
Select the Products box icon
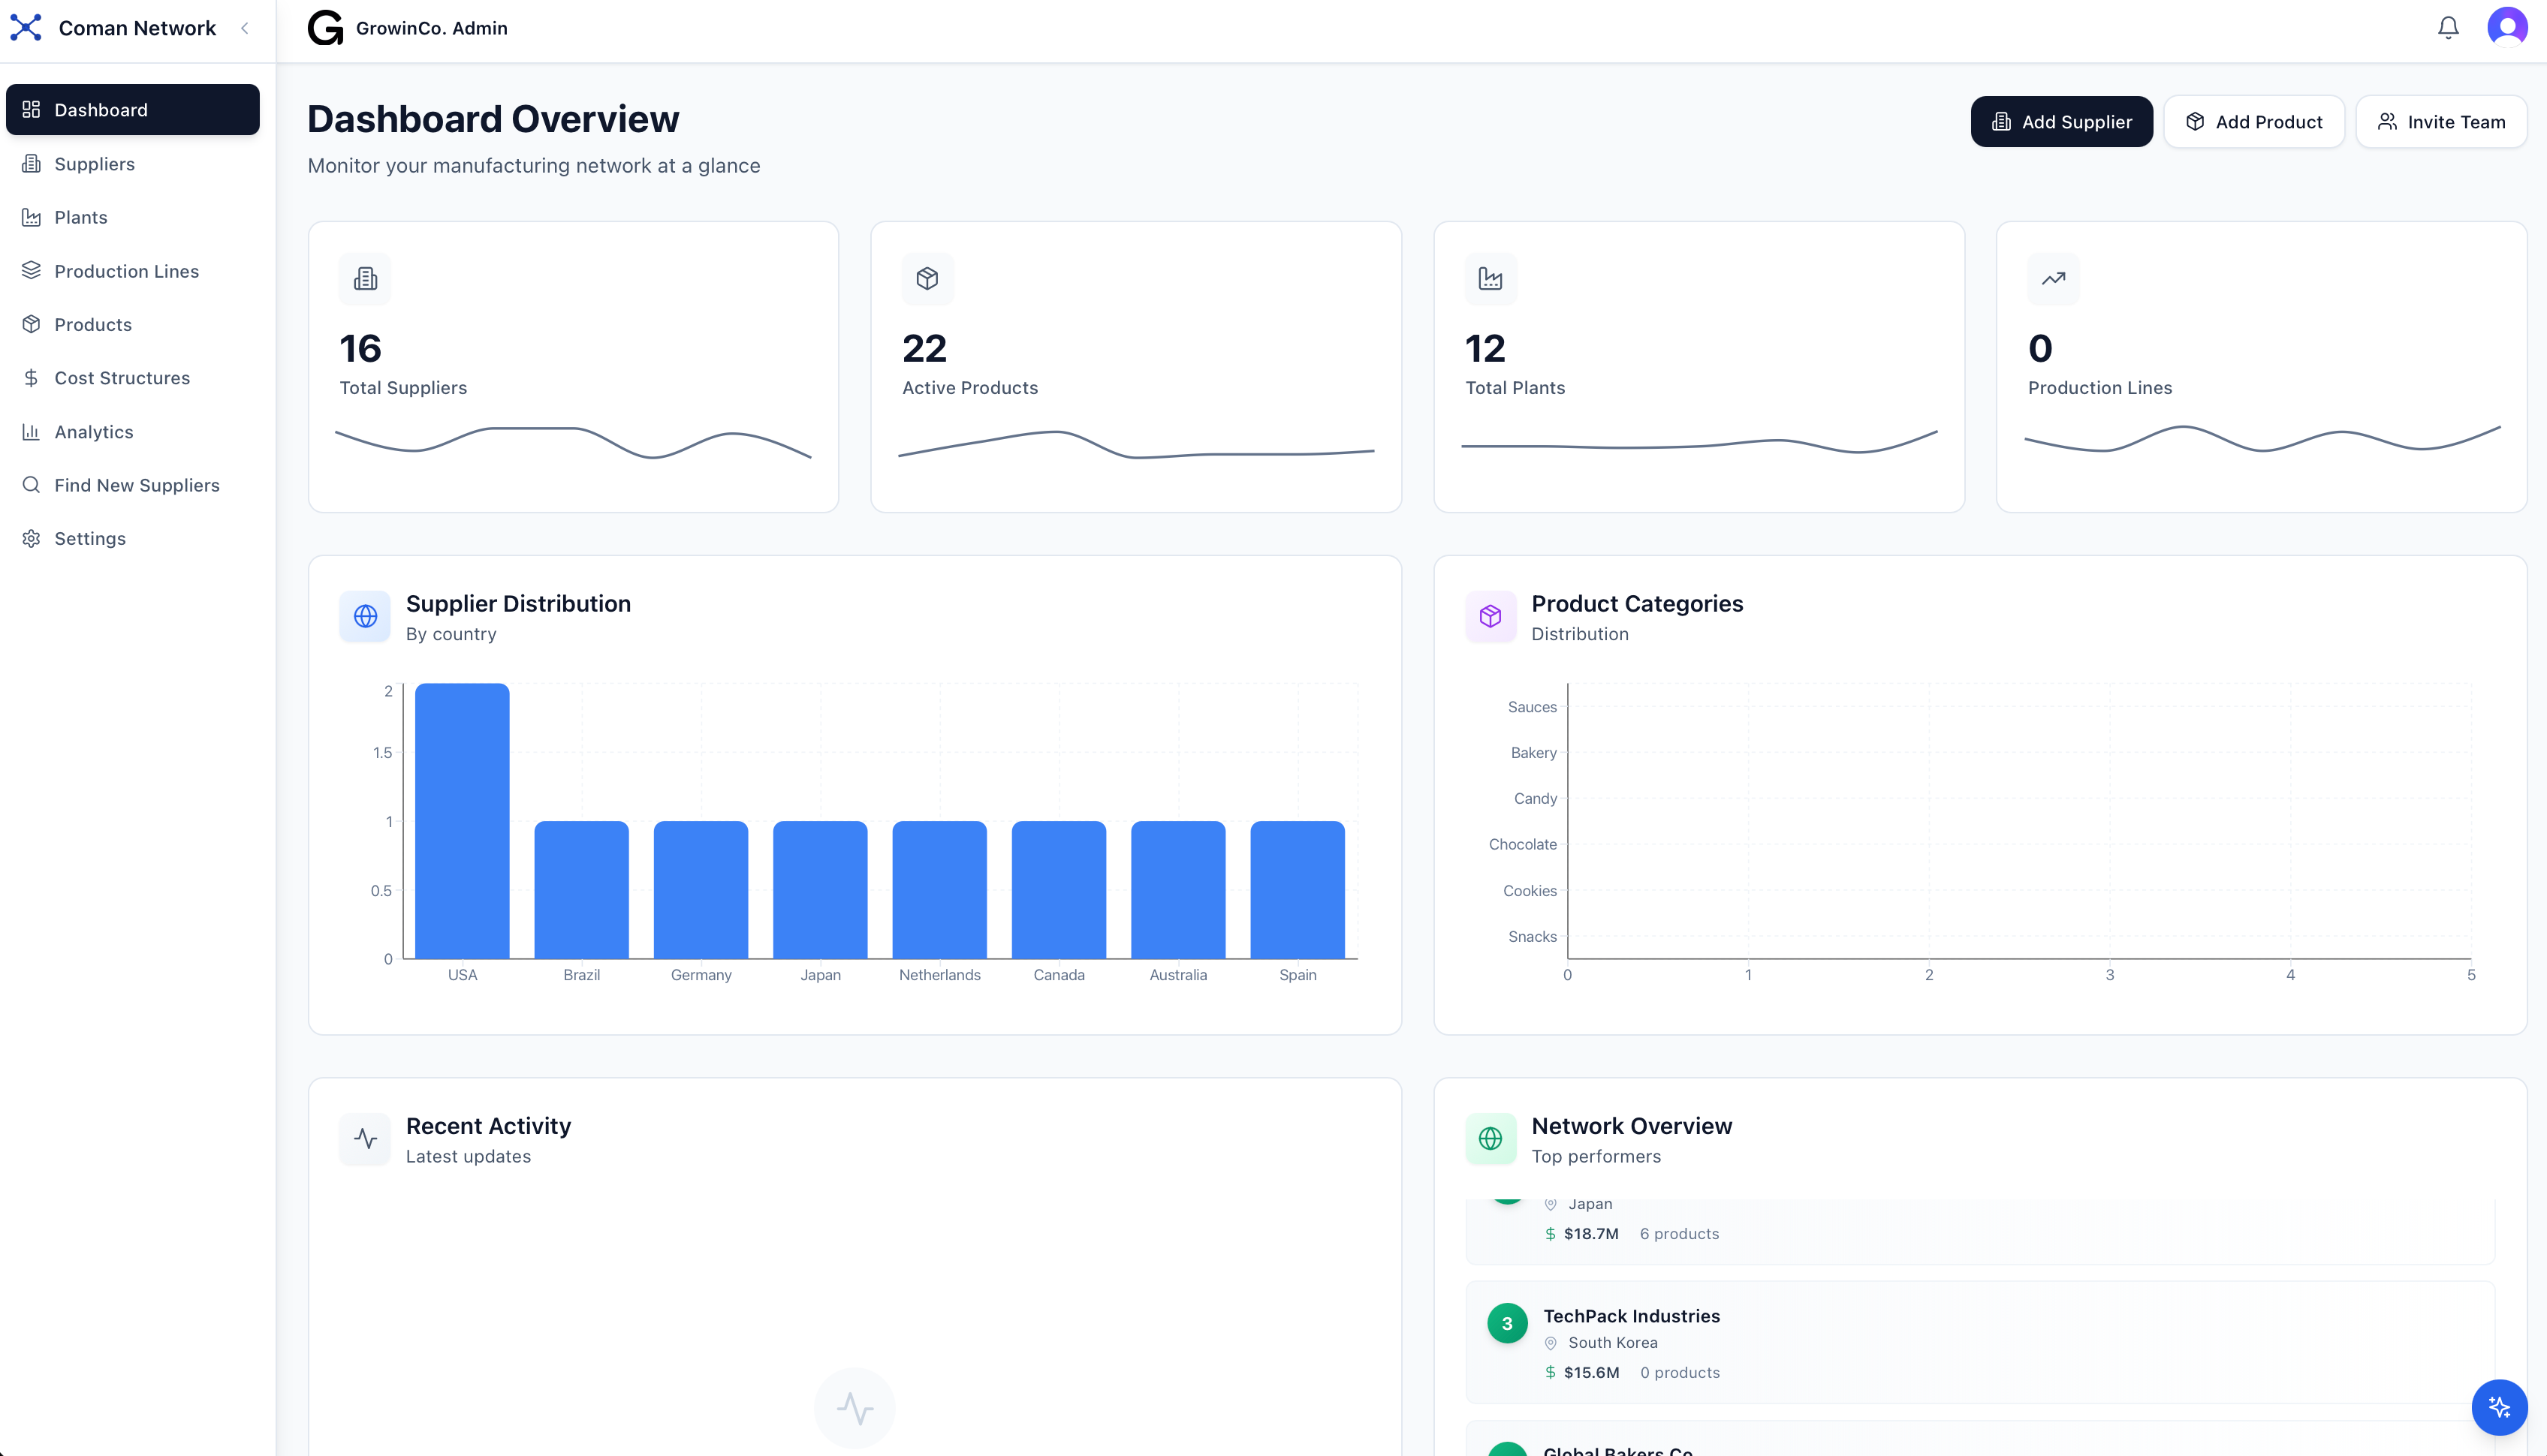click(x=31, y=324)
